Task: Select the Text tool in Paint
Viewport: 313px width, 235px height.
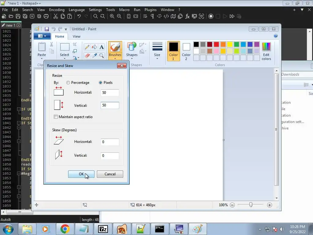Action: (101, 47)
